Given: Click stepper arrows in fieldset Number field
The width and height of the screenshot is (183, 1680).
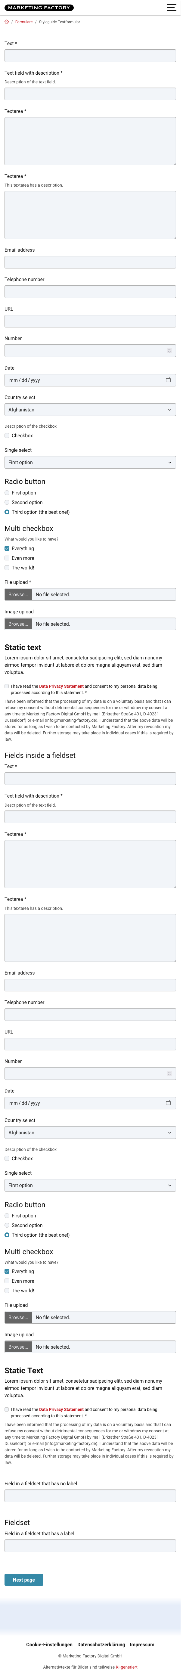Looking at the screenshot, I should (x=169, y=1073).
